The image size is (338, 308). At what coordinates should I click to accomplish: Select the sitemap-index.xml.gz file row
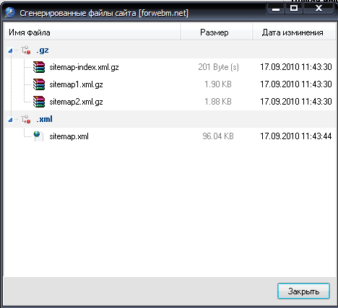click(x=170, y=67)
